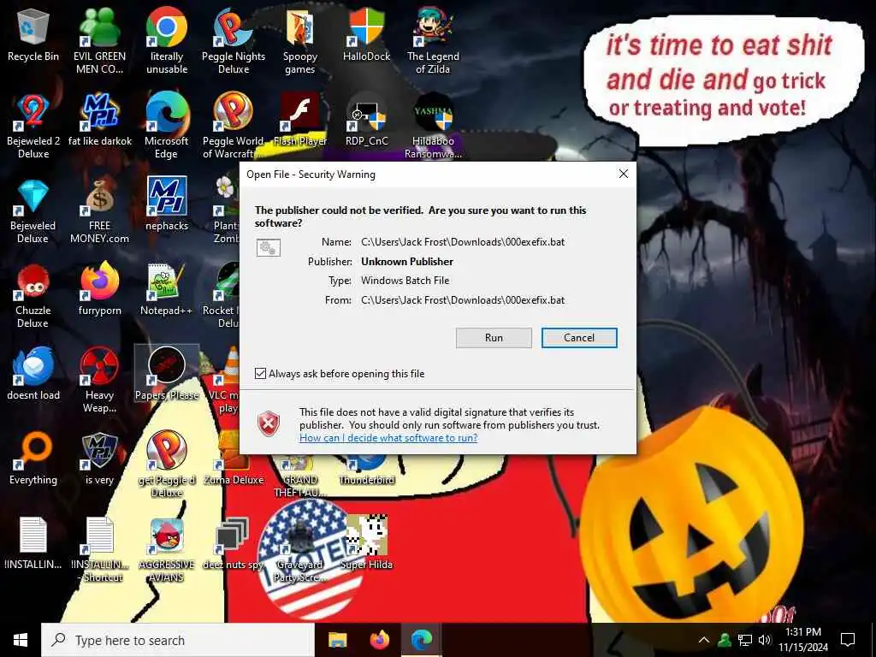Select Peggle World of Warcraft icon
876x657 pixels.
234,124
